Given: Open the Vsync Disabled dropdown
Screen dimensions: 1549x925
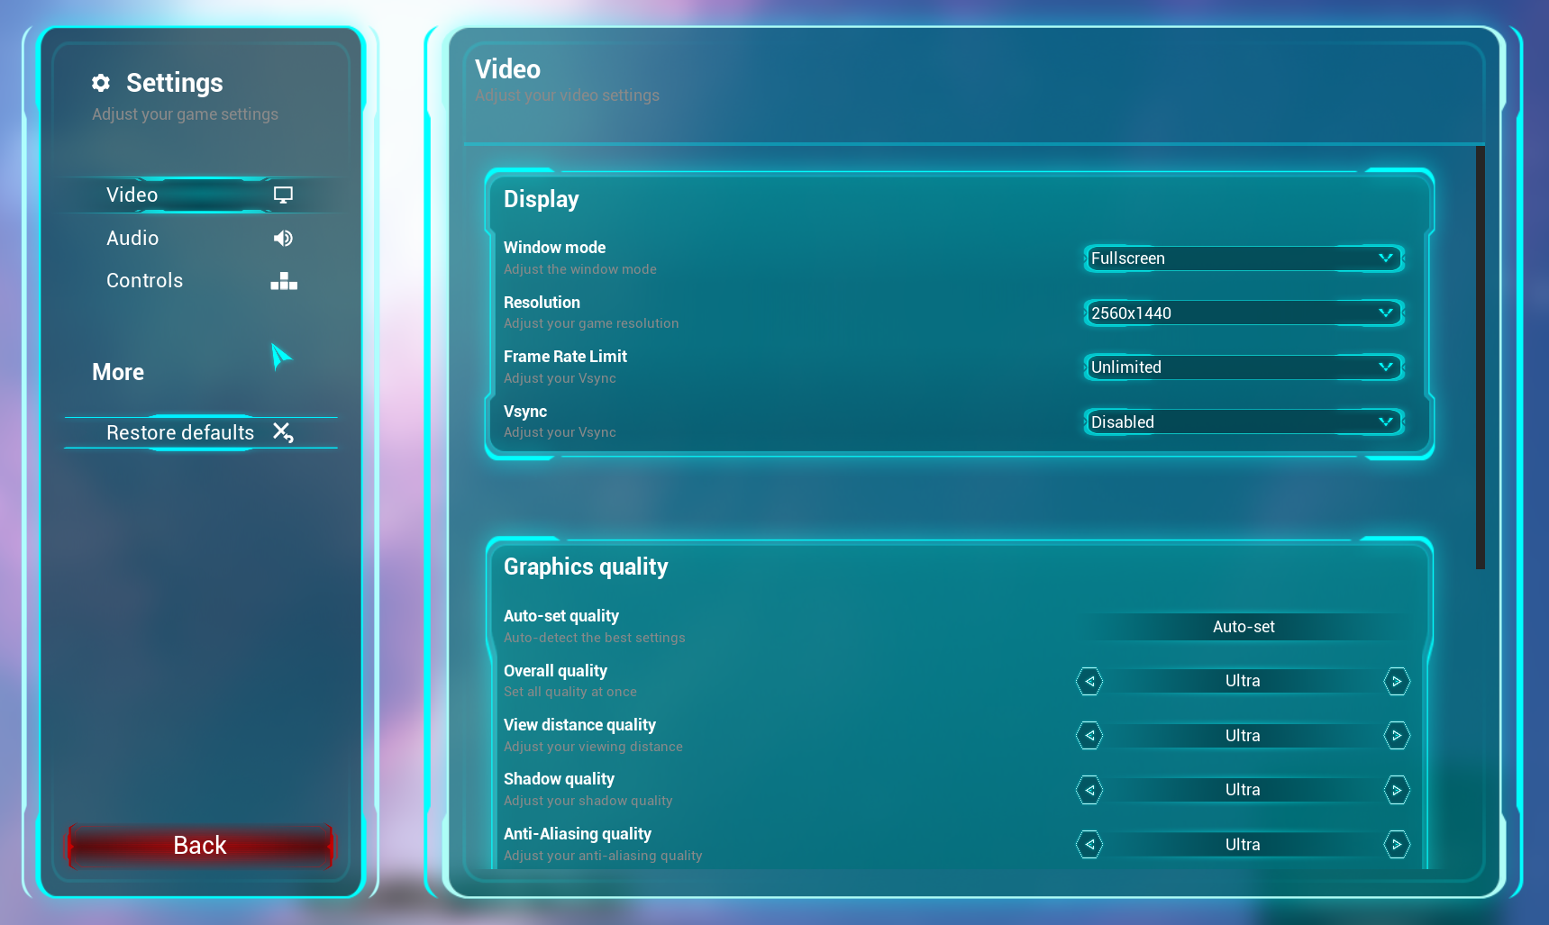Looking at the screenshot, I should 1244,422.
